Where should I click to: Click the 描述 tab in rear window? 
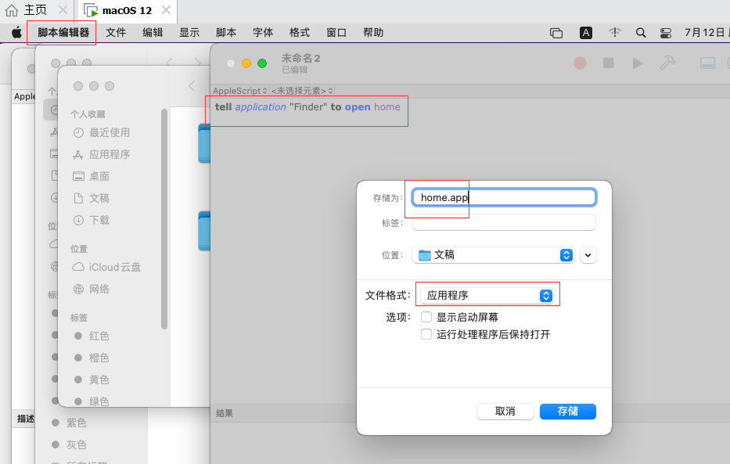(26, 419)
